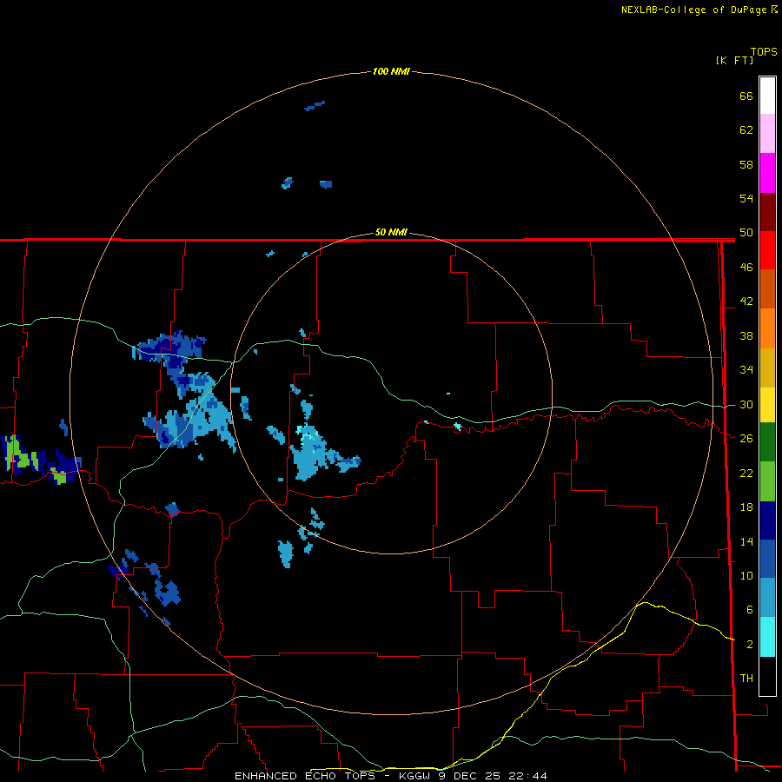The width and height of the screenshot is (782, 782).
Task: Click the bright red band between 46 and 50
Action: 767,250
